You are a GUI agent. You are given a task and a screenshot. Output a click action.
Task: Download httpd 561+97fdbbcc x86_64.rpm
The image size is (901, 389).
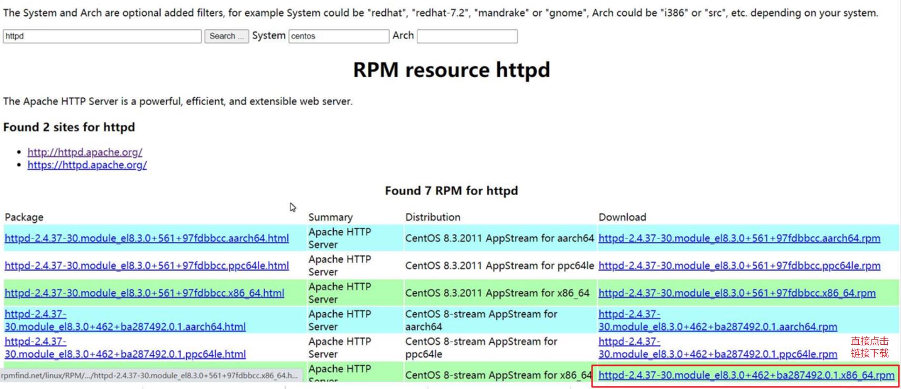(737, 293)
